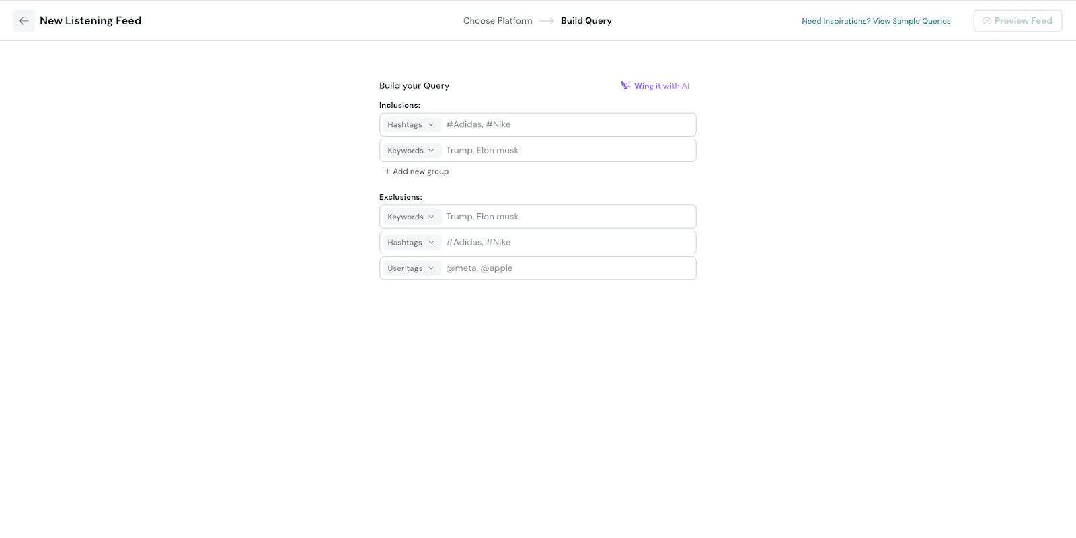Click the plus icon for Add new group
The image size is (1076, 538).
[x=387, y=171]
